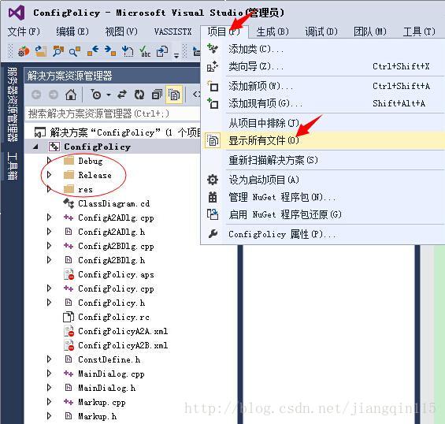Select 从项目中排除(J) menu entry
Viewport: 445px width, 424px height.
tap(322, 123)
